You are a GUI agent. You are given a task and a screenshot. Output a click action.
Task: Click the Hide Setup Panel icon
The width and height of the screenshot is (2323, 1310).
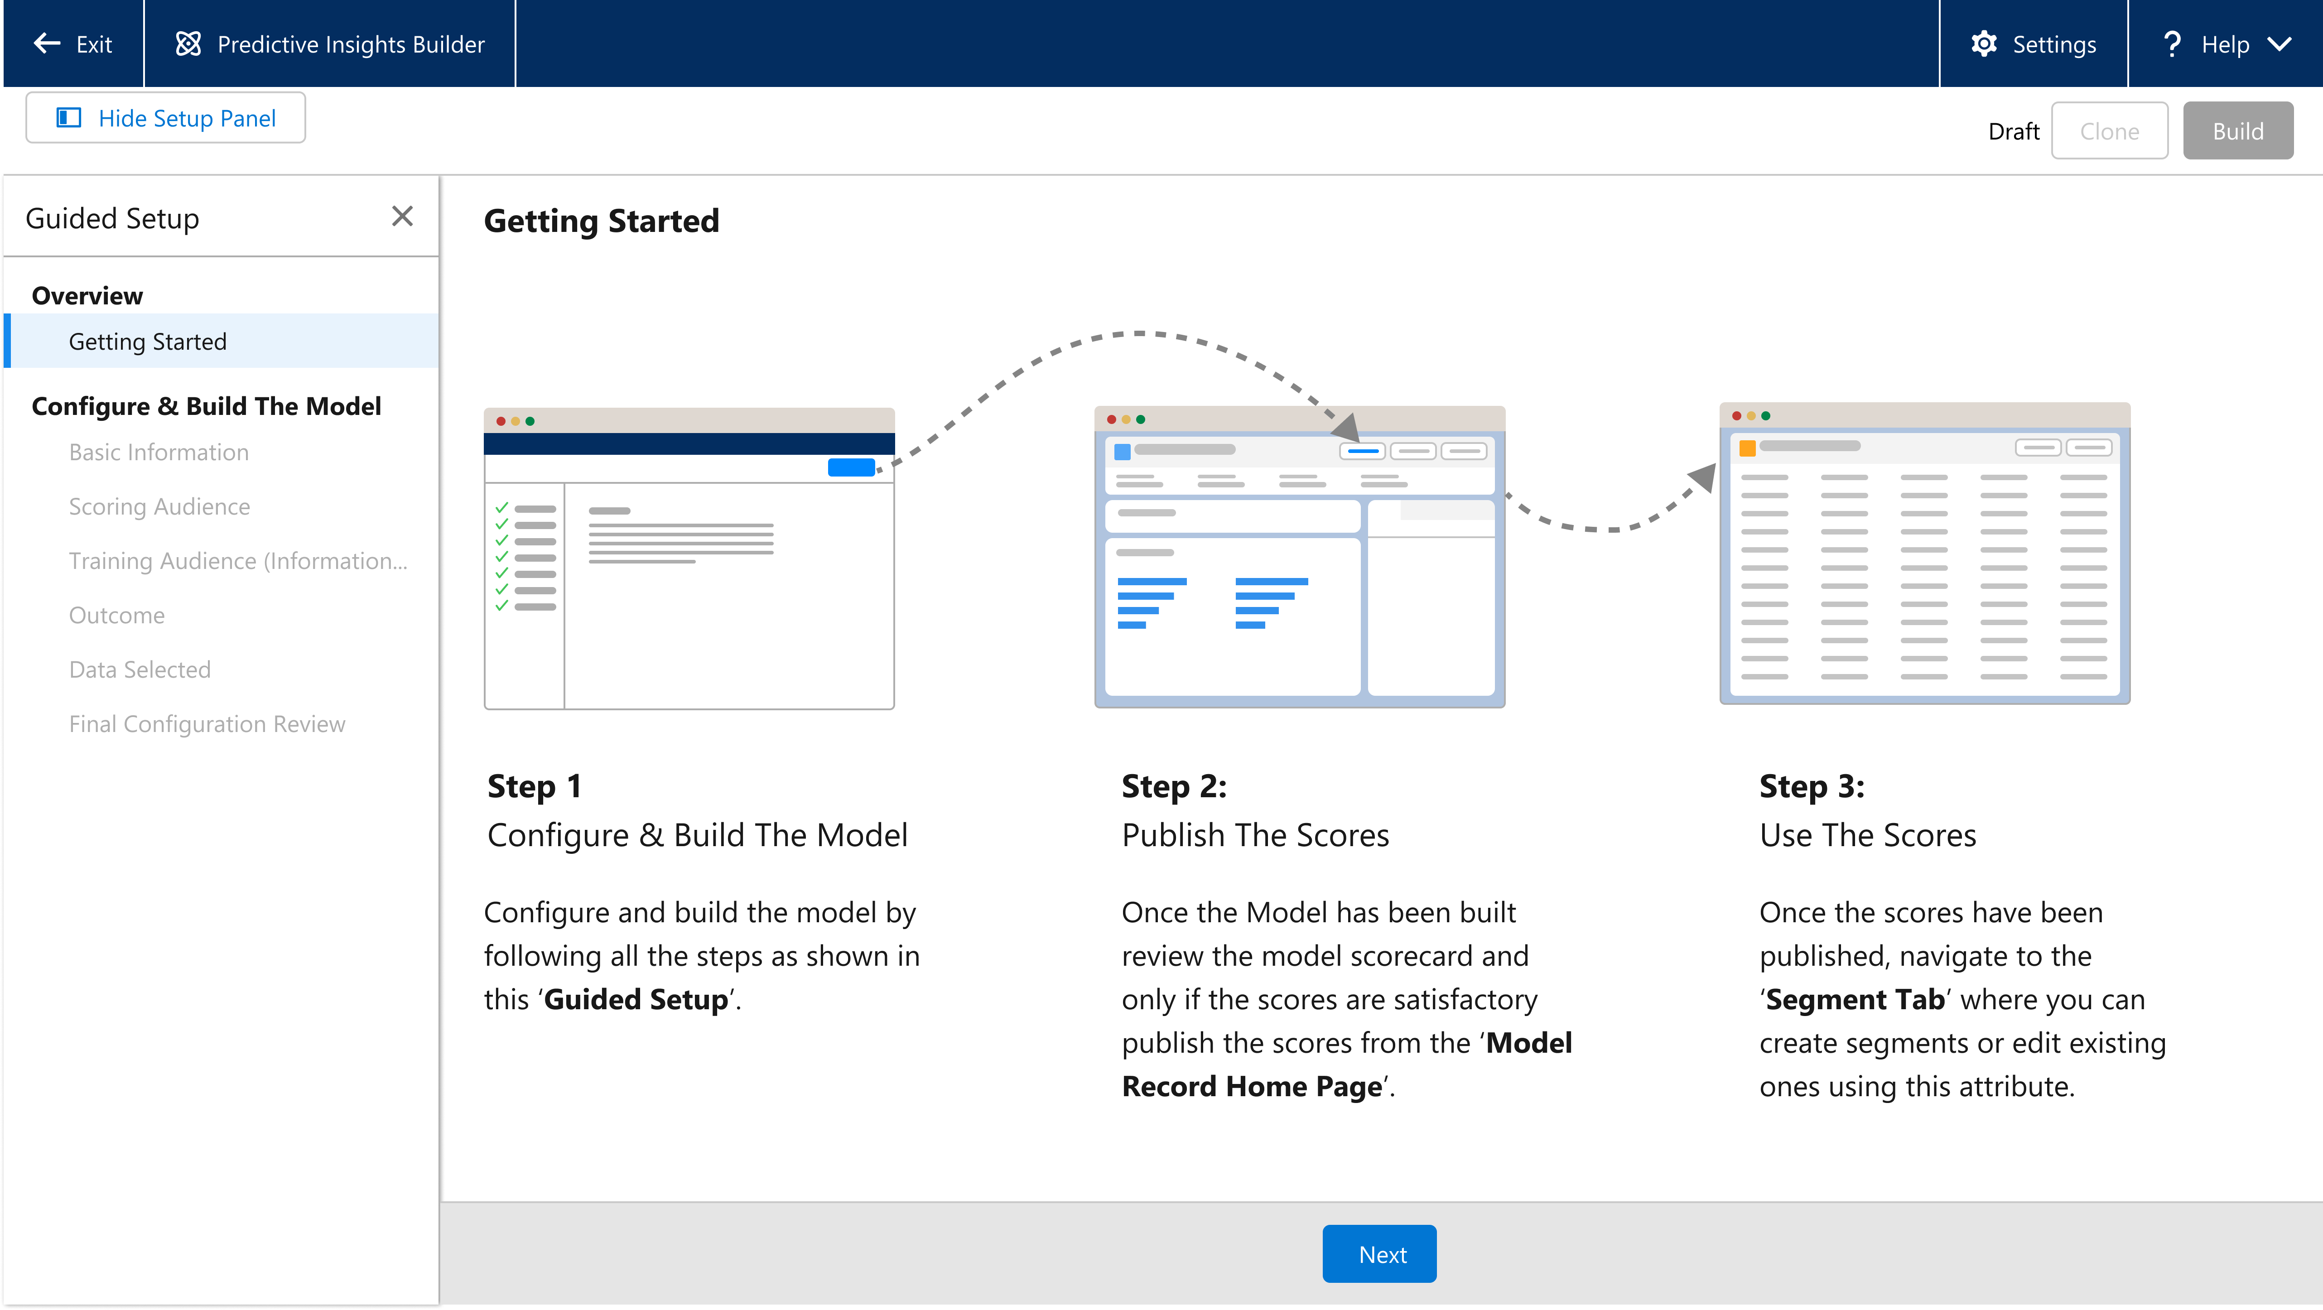click(68, 118)
